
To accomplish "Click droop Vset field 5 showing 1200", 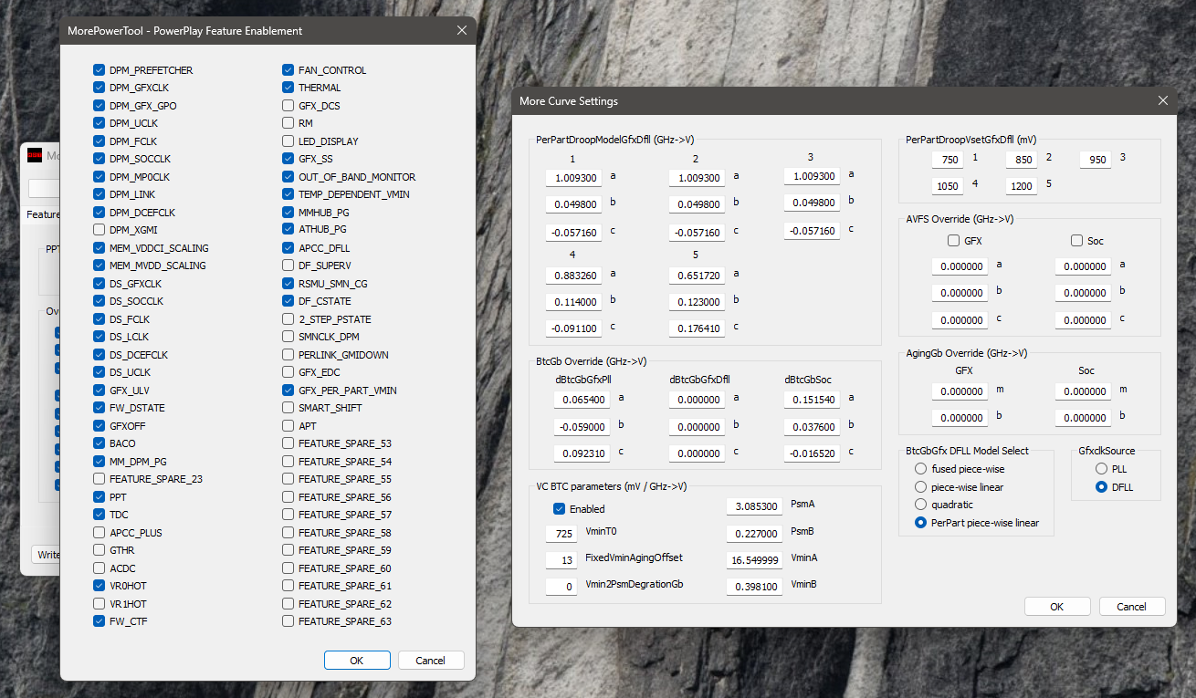I will (1021, 186).
